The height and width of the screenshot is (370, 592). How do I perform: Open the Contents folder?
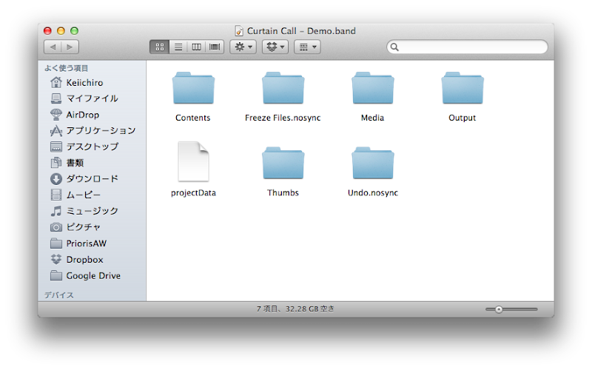pyautogui.click(x=193, y=87)
